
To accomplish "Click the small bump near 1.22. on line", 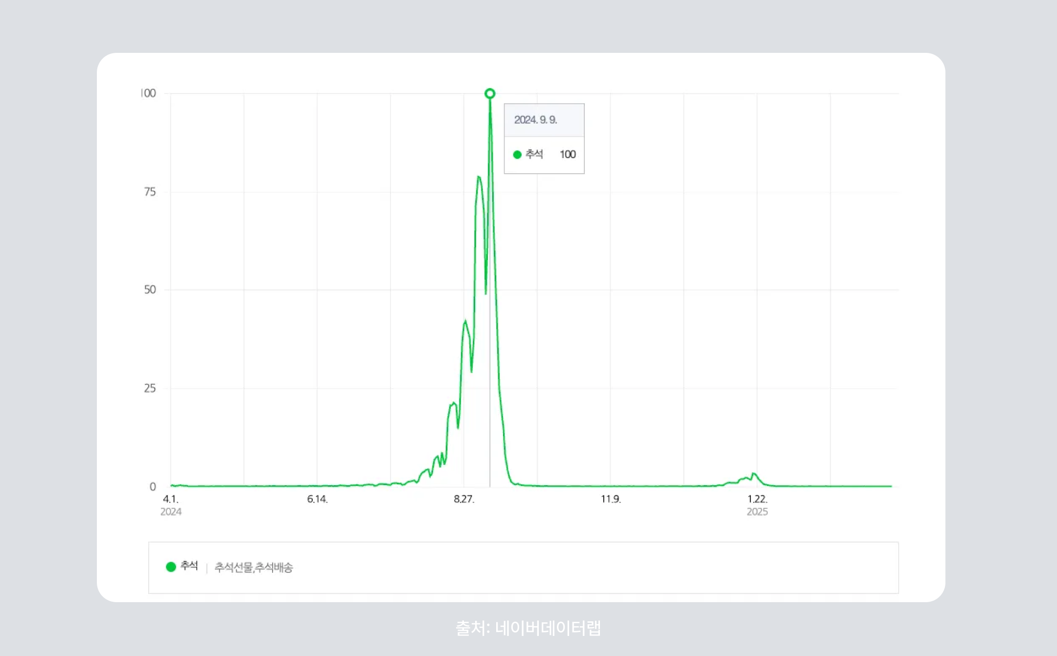I will [x=754, y=474].
